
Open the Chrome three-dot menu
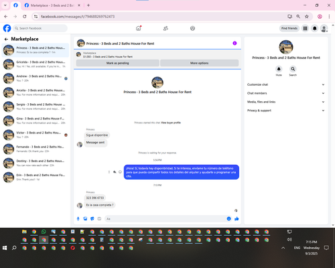[329, 16]
